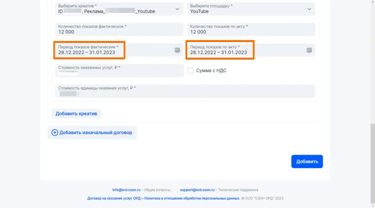Viewport: 375px width, 208px height.
Task: Open 'Договор на оказание услуг ОРД' link
Action: 113,199
